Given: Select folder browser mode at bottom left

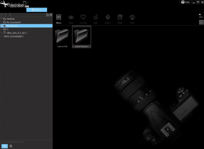Looking at the screenshot, I should click(5, 146).
